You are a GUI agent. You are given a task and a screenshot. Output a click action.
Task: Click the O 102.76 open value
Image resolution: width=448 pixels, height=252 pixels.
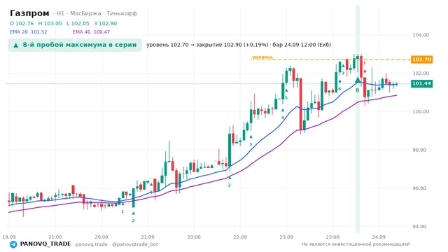click(x=22, y=23)
